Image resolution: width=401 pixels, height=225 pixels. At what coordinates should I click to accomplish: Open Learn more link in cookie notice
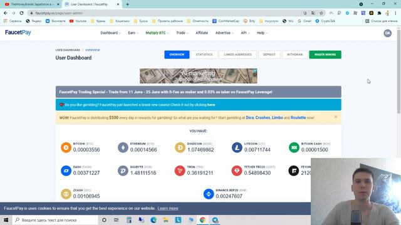(168, 208)
